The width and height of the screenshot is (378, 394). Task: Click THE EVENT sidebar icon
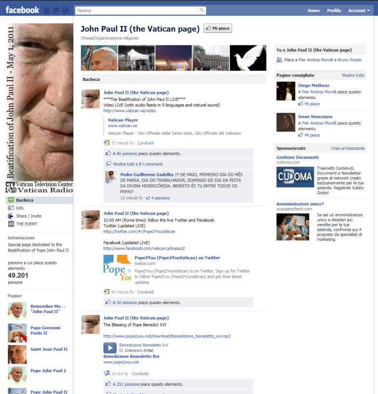click(x=11, y=224)
